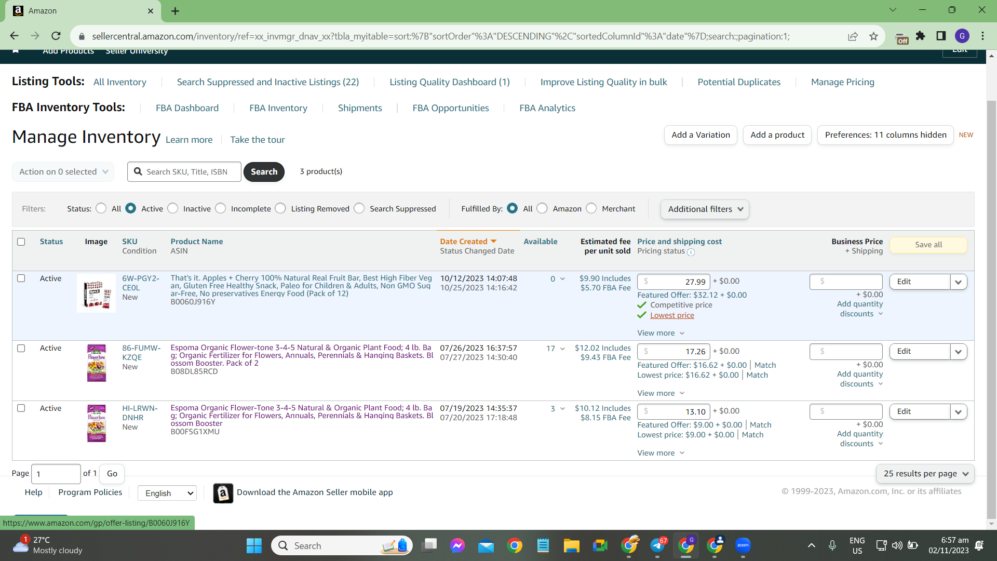Open the Shipments tool
997x561 pixels.
pyautogui.click(x=360, y=108)
